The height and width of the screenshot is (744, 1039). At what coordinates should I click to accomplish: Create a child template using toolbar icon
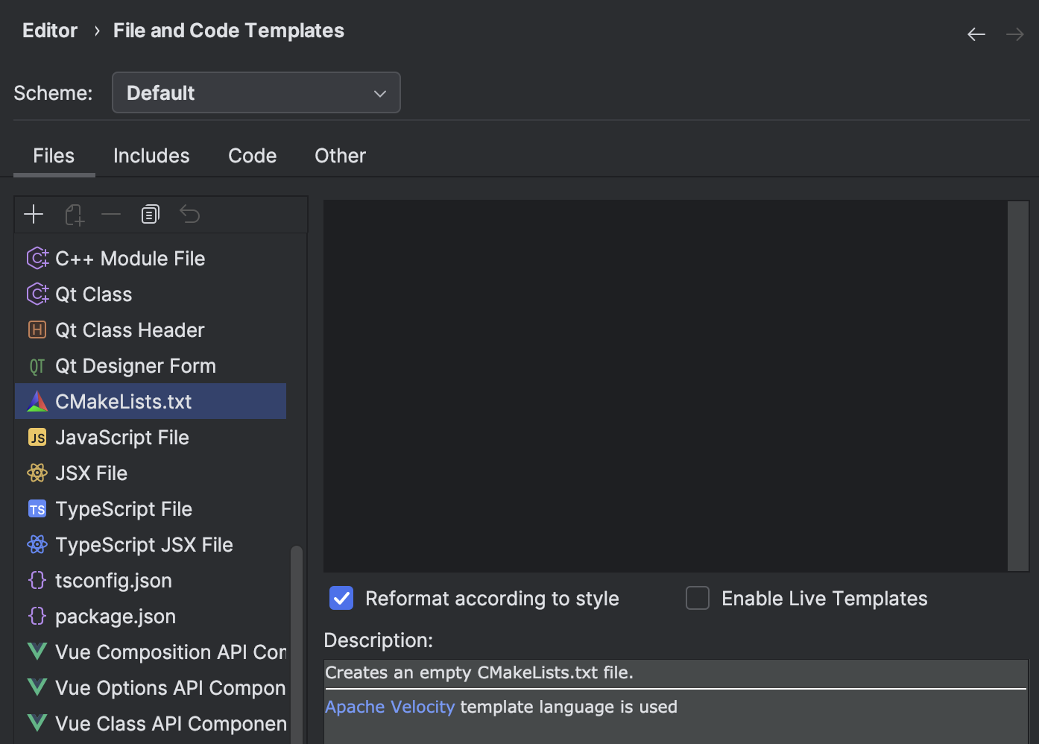(x=74, y=214)
